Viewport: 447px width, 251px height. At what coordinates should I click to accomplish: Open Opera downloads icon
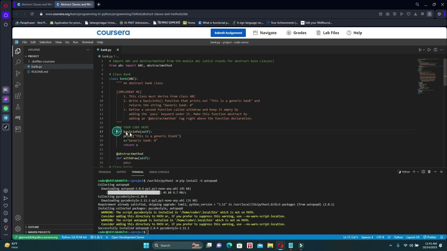416,14
